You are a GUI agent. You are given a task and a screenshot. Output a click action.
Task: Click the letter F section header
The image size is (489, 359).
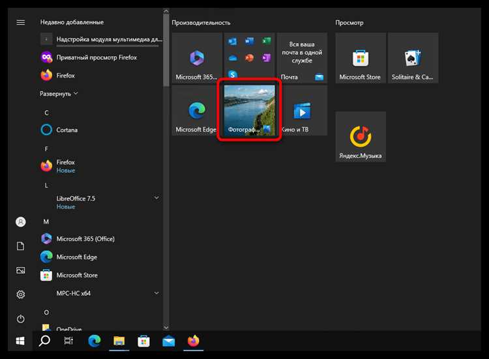point(46,149)
